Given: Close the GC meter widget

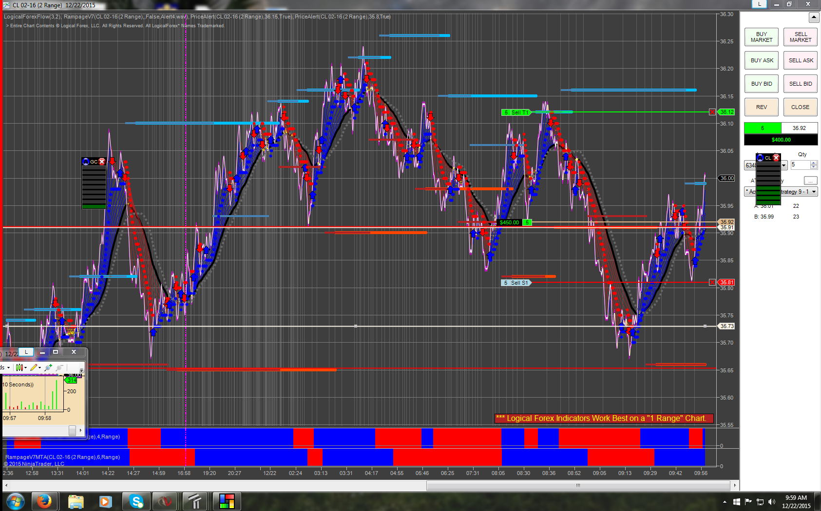Looking at the screenshot, I should click(x=102, y=162).
